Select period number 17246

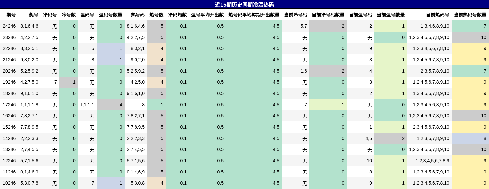9,105
